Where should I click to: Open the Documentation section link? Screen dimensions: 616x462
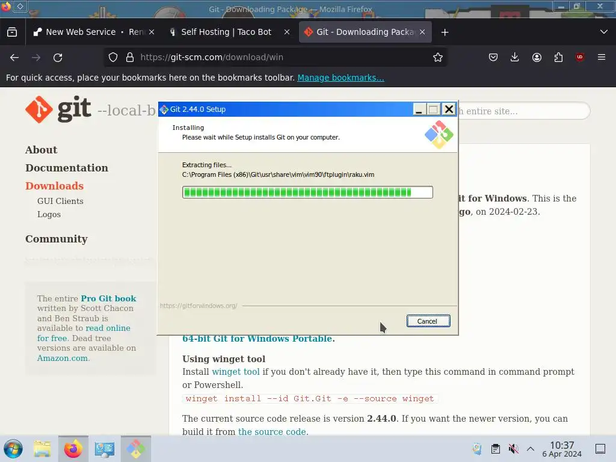coord(67,168)
